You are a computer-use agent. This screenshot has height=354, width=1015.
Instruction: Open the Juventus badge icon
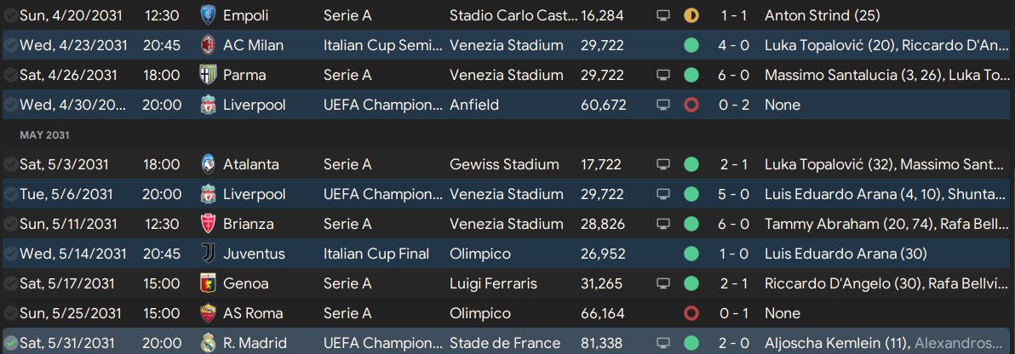207,254
